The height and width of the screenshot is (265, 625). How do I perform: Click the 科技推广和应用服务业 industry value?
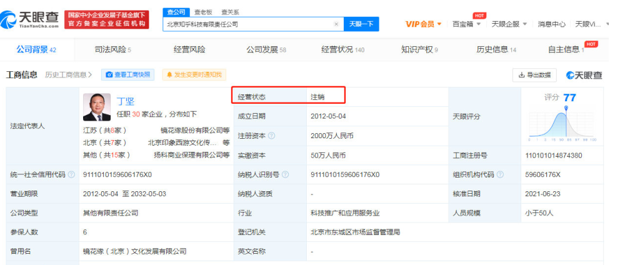[x=345, y=213]
